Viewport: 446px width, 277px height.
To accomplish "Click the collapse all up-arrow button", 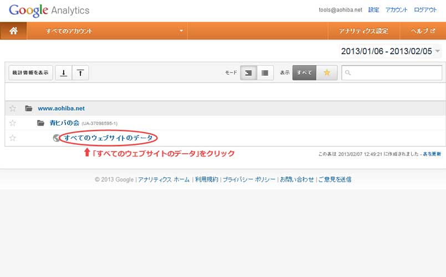I will 80,73.
